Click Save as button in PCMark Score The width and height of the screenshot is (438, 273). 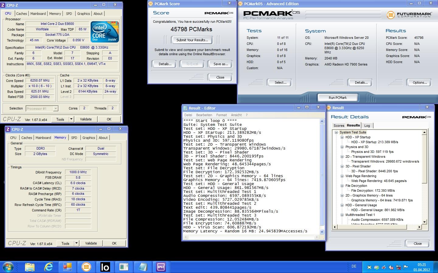pos(221,64)
